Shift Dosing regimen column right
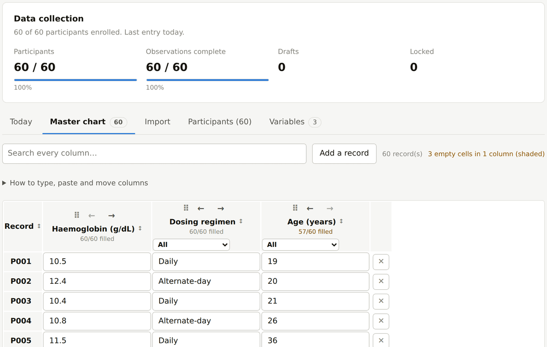This screenshot has width=547, height=347. pos(221,208)
